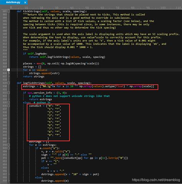Click the 'if self.logMode:' line
182x184 pixels.
pyautogui.click(x=35, y=54)
